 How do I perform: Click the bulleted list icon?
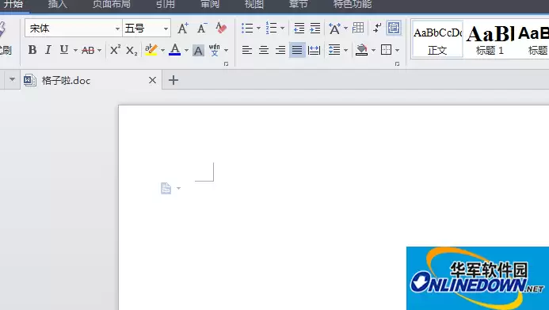247,28
